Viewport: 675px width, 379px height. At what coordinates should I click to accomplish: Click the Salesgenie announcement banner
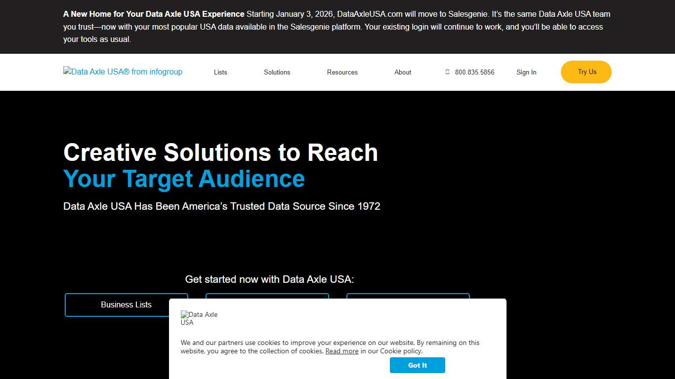(x=337, y=27)
